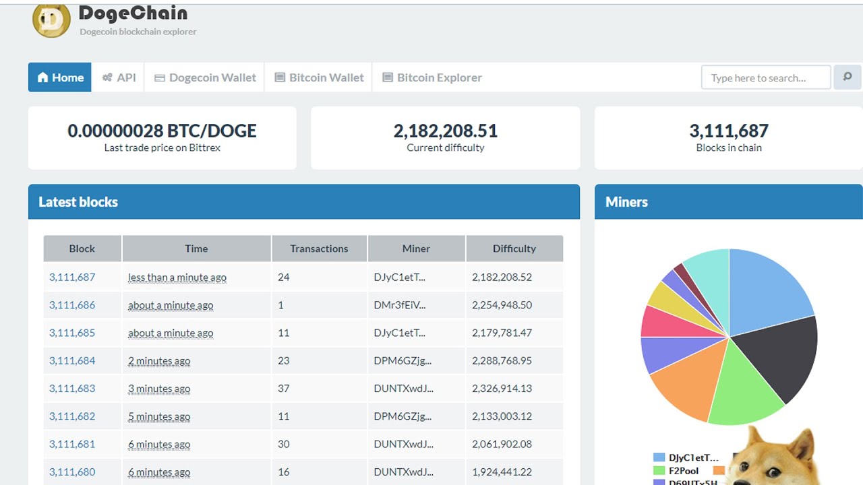Open the Home tab
Image resolution: width=863 pixels, height=485 pixels.
pos(60,77)
